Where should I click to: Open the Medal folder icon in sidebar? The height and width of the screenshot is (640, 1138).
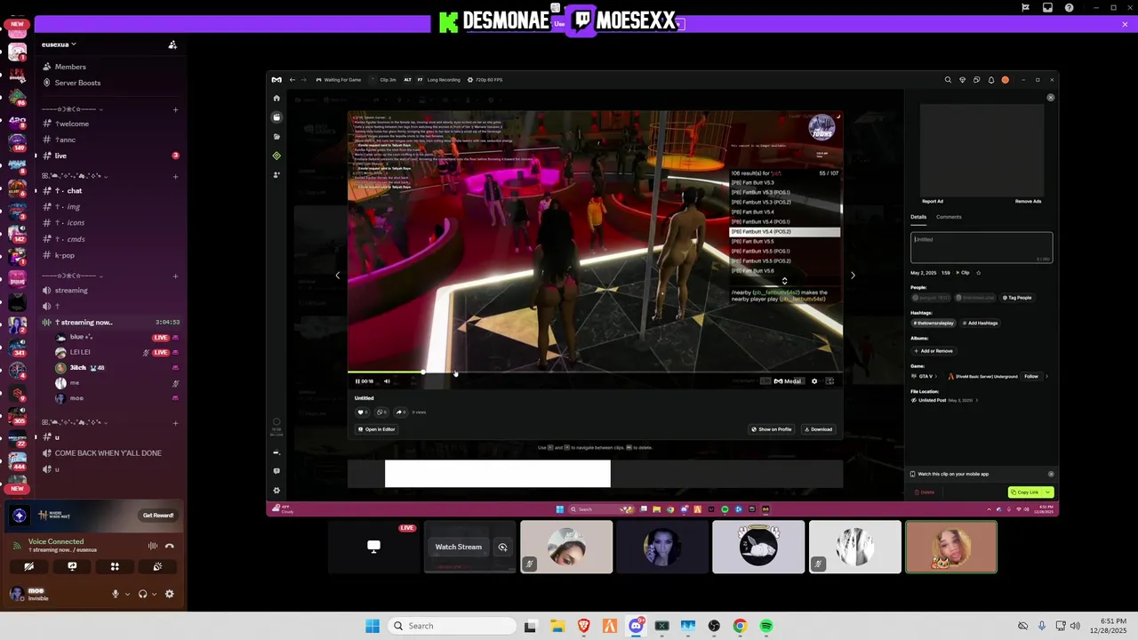click(x=276, y=137)
